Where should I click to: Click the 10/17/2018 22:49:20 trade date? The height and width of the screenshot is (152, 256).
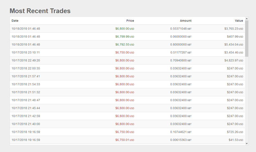26,60
